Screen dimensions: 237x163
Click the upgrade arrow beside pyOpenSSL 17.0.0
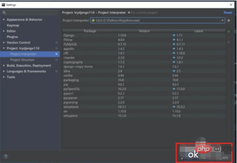[x=174, y=89]
